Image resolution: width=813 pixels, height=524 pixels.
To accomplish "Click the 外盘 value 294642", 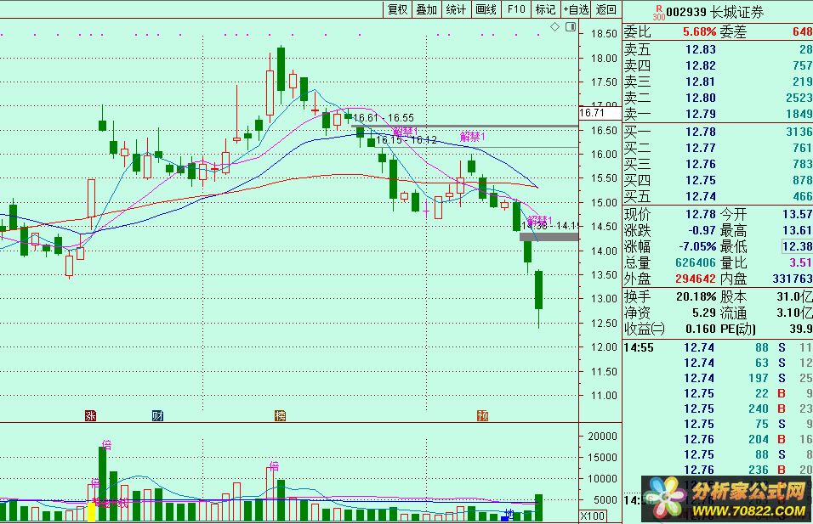I will coord(696,279).
